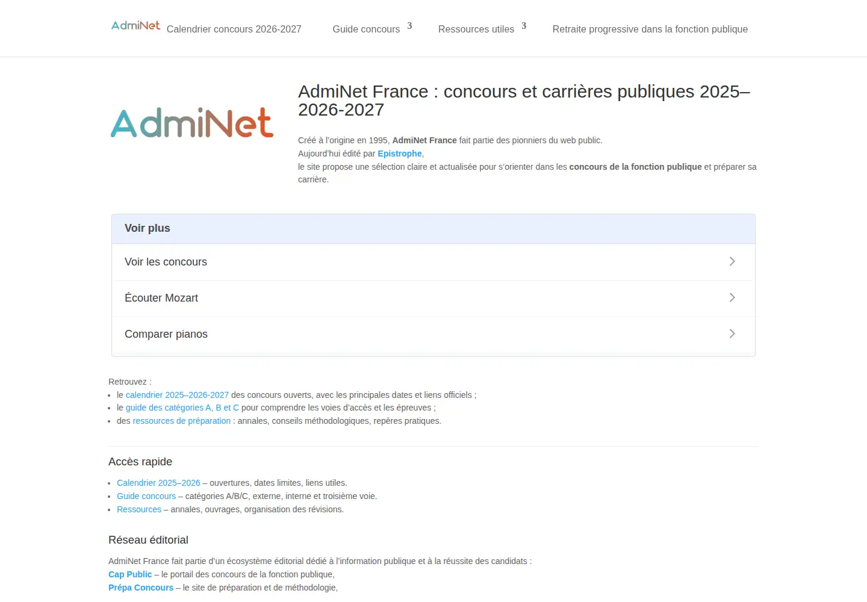Follow the Epistrophe publisher link
Image resolution: width=867 pixels, height=602 pixels.
[x=400, y=154]
